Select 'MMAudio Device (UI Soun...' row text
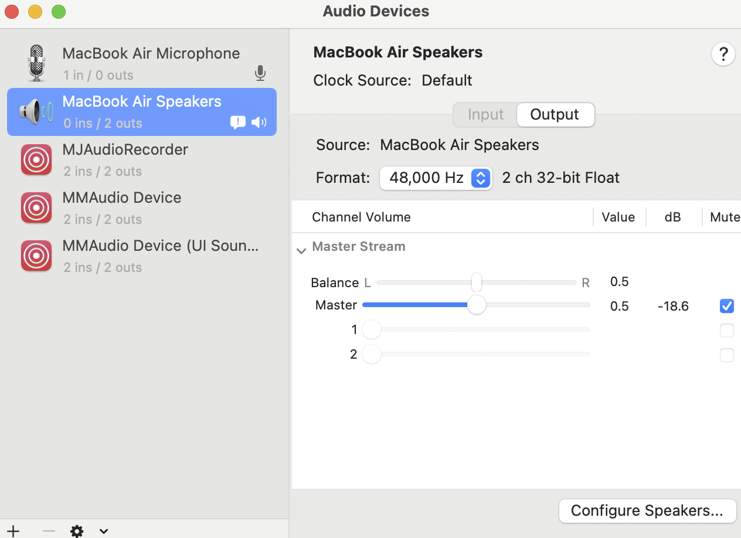Viewport: 741px width, 538px height. pos(161,246)
